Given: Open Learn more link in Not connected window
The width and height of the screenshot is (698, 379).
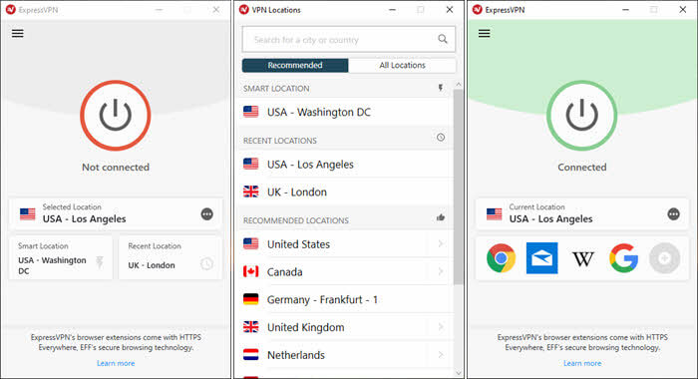Looking at the screenshot, I should 116,363.
